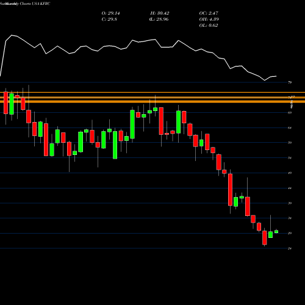Screen dimensions: 305x305
Task: Click price axis label 64
Action: tap(290, 127)
